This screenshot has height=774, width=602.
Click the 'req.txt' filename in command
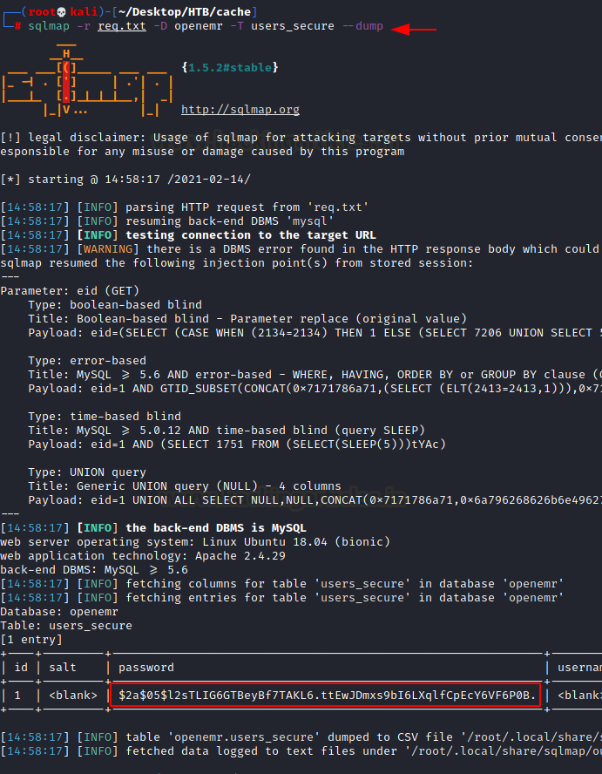click(122, 25)
